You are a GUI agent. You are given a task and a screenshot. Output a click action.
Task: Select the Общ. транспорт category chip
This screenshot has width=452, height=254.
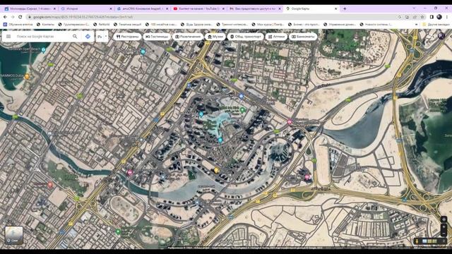pyautogui.click(x=245, y=37)
